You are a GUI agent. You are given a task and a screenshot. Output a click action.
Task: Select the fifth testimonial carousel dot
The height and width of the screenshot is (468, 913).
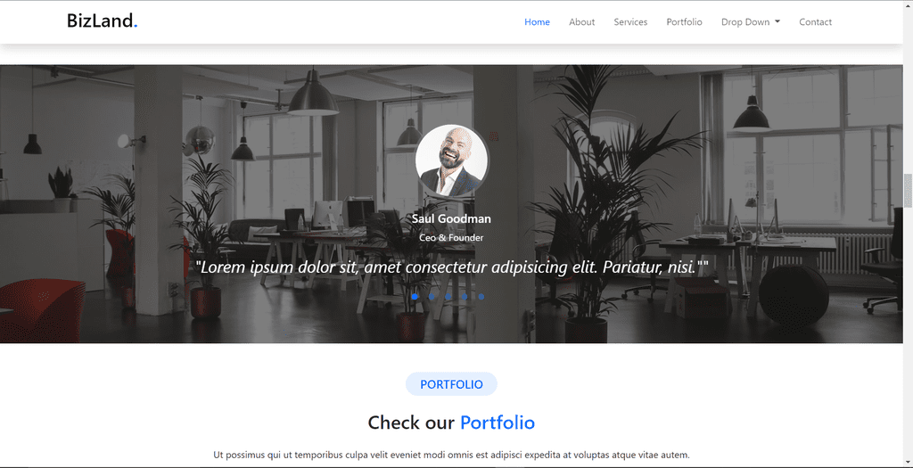click(481, 297)
